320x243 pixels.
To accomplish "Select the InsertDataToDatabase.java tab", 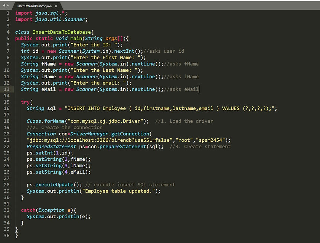I will (x=34, y=6).
